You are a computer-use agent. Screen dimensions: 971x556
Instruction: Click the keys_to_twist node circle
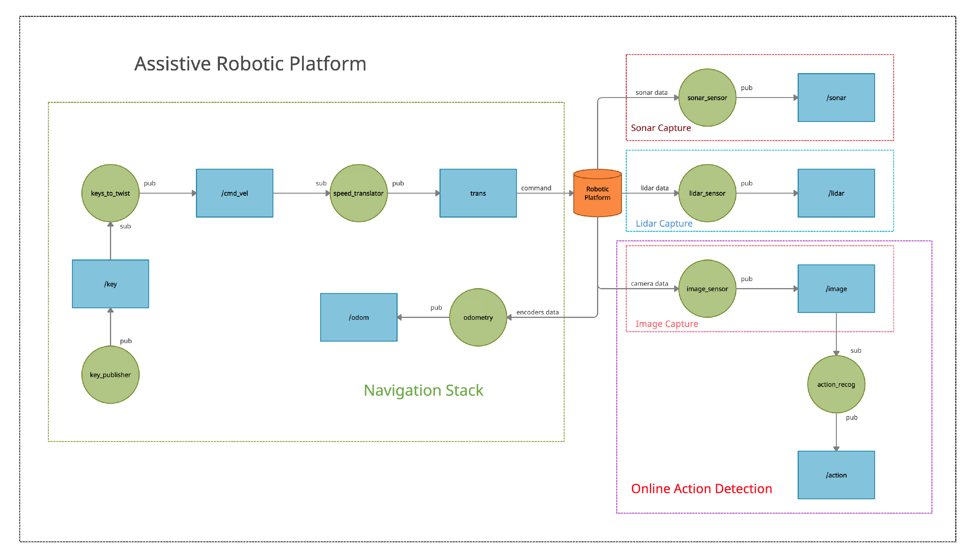pos(110,193)
